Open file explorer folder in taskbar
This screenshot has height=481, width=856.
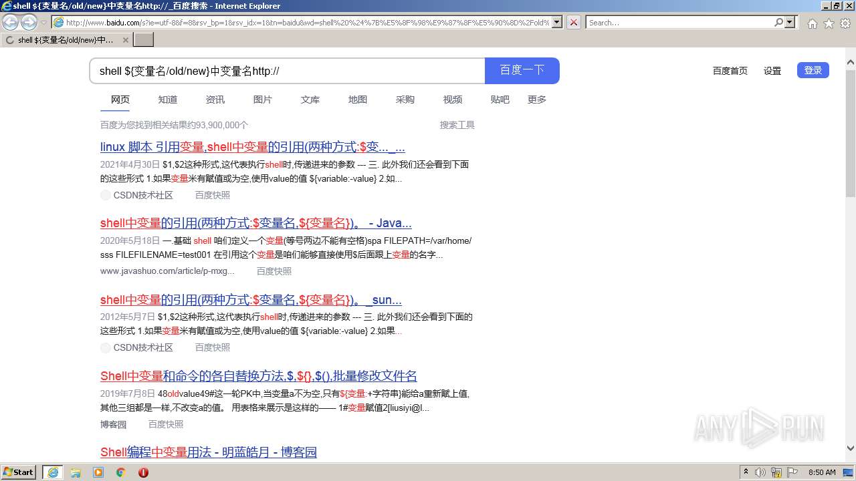point(76,472)
